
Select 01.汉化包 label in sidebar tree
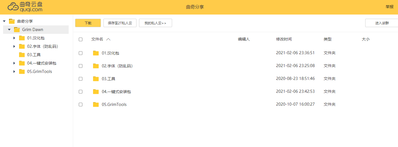(x=36, y=38)
